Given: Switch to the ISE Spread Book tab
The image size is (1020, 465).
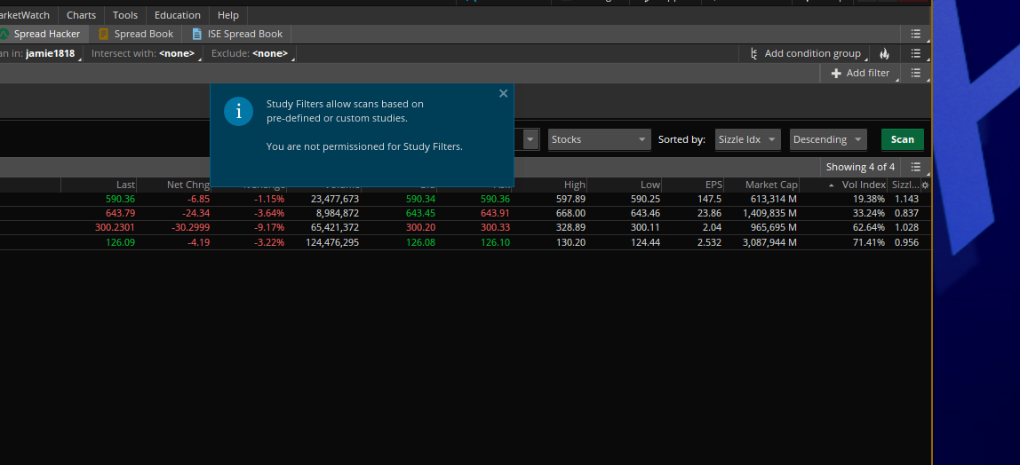Looking at the screenshot, I should [x=237, y=34].
